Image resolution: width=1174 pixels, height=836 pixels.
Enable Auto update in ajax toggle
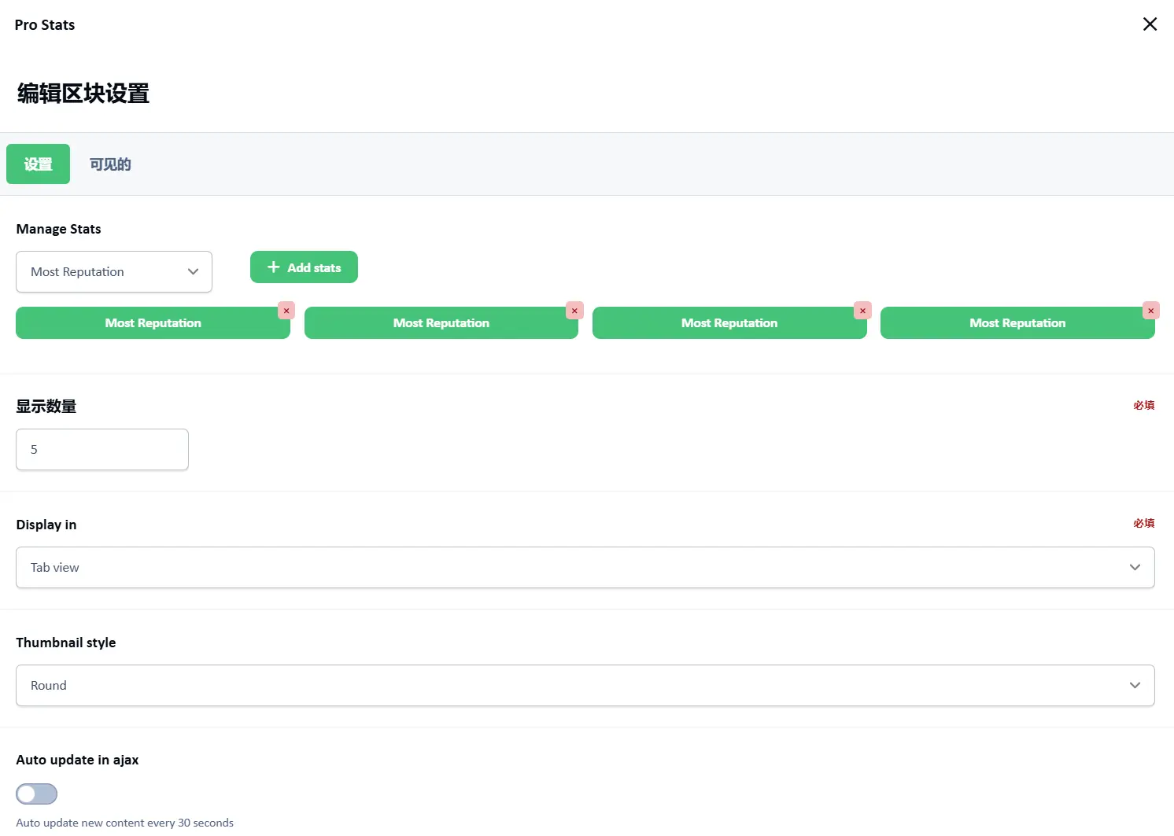pyautogui.click(x=37, y=794)
